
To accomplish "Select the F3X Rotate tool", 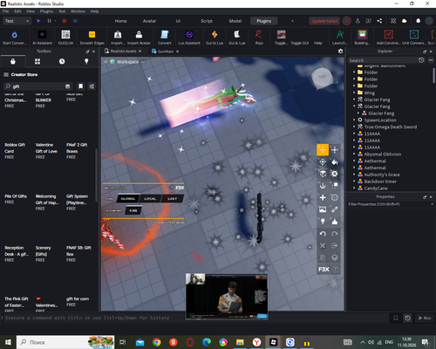I will (x=323, y=161).
